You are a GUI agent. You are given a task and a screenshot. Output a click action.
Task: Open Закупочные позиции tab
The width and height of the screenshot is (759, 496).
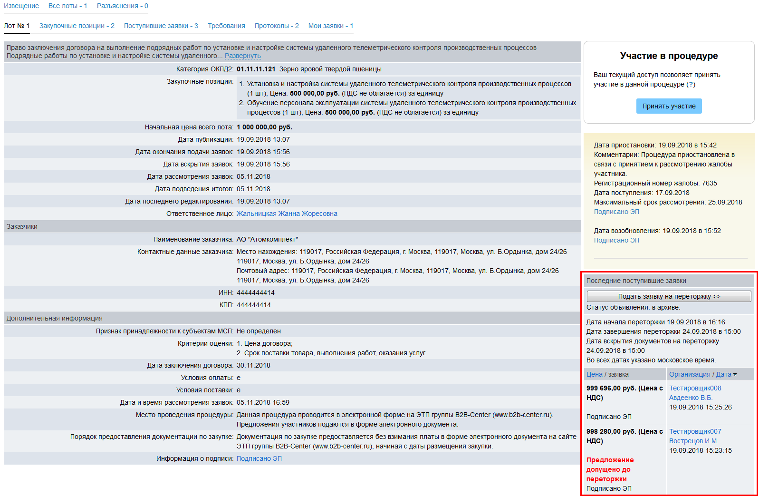(x=77, y=26)
